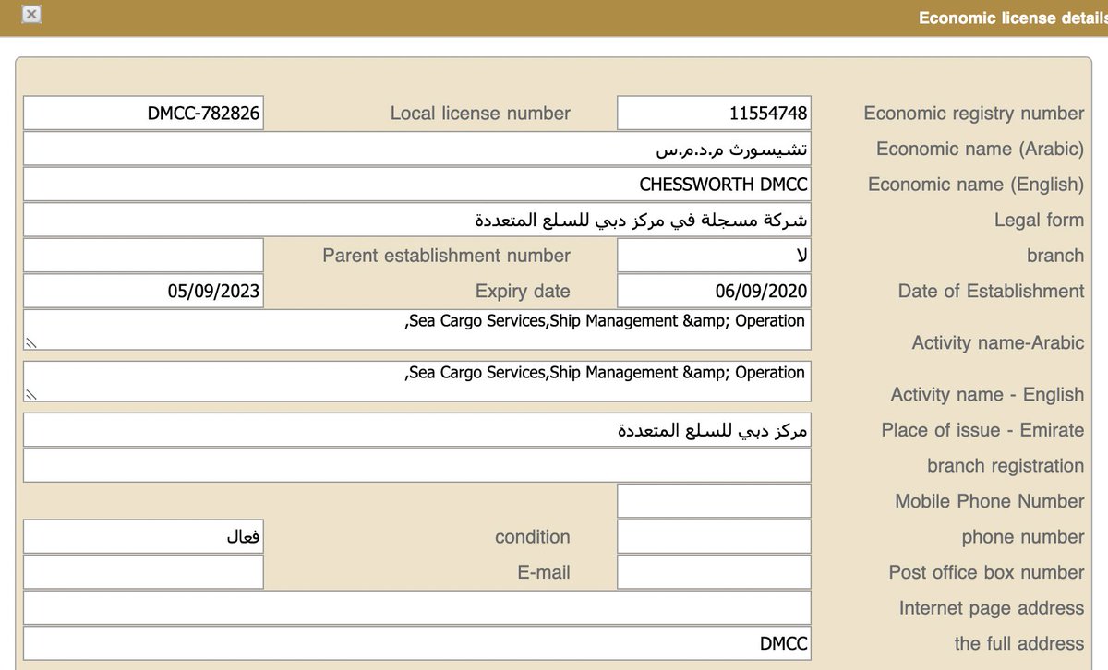
Task: Select the 'Internet page address' label
Action: [993, 608]
